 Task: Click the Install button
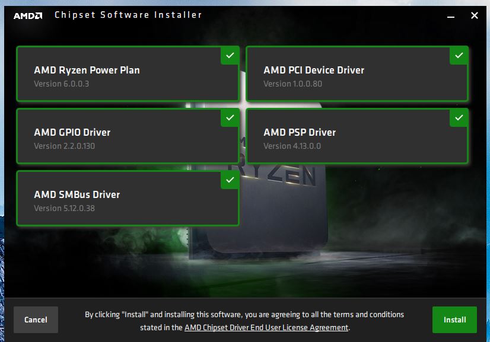(x=454, y=319)
